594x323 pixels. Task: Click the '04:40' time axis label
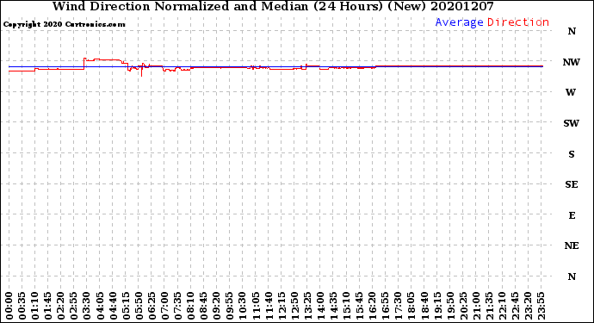coord(113,307)
